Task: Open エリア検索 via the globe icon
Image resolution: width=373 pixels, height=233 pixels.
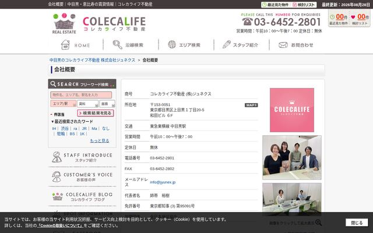Action: click(x=172, y=44)
